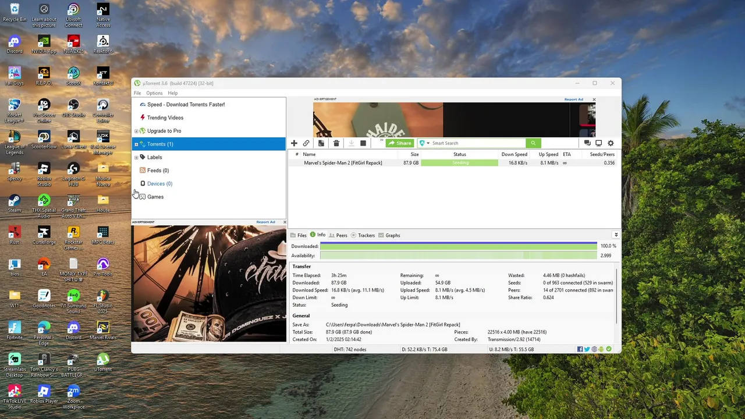The width and height of the screenshot is (745, 419).
Task: Click the Add Torrent from URL link icon
Action: click(x=306, y=143)
